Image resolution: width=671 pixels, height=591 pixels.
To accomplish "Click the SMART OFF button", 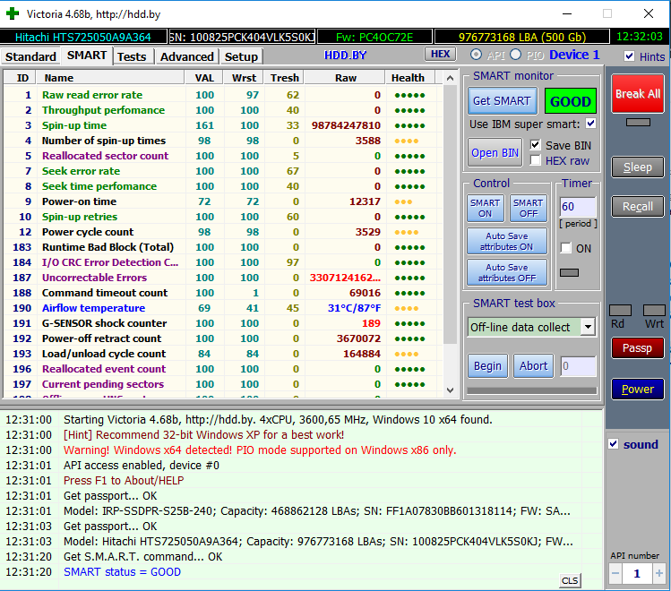I will pyautogui.click(x=529, y=209).
